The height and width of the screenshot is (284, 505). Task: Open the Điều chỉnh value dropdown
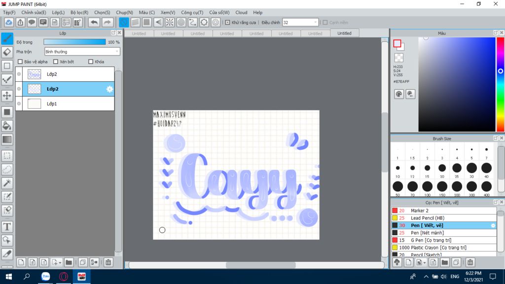[x=300, y=23]
